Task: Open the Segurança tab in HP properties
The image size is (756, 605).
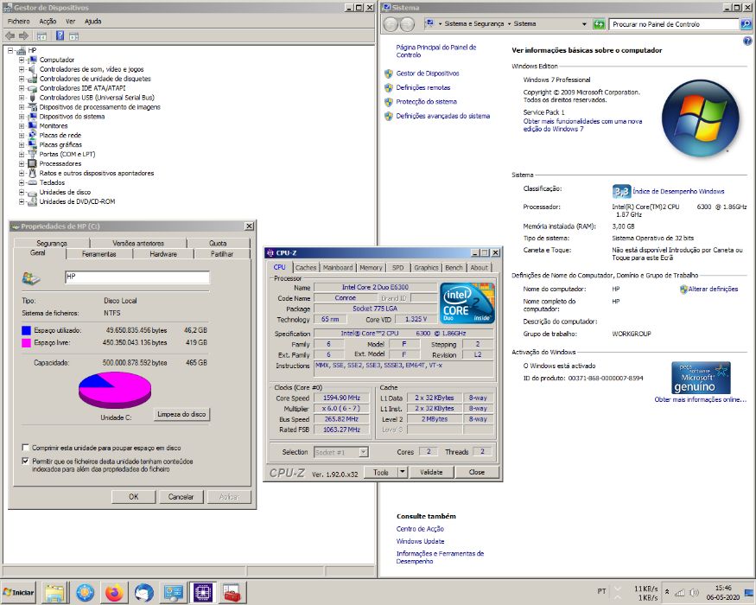Action: click(52, 243)
